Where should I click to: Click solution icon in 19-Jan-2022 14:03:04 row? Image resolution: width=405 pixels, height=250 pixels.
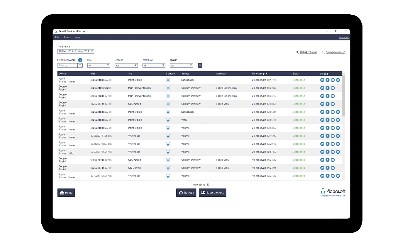click(168, 168)
